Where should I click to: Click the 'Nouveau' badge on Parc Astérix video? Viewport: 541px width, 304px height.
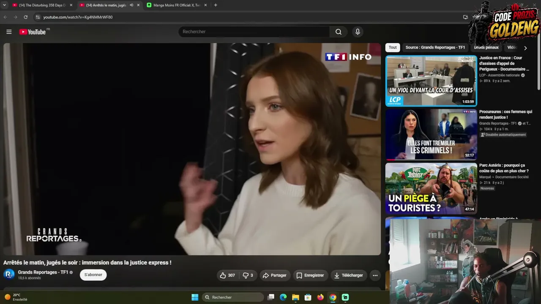pyautogui.click(x=487, y=188)
